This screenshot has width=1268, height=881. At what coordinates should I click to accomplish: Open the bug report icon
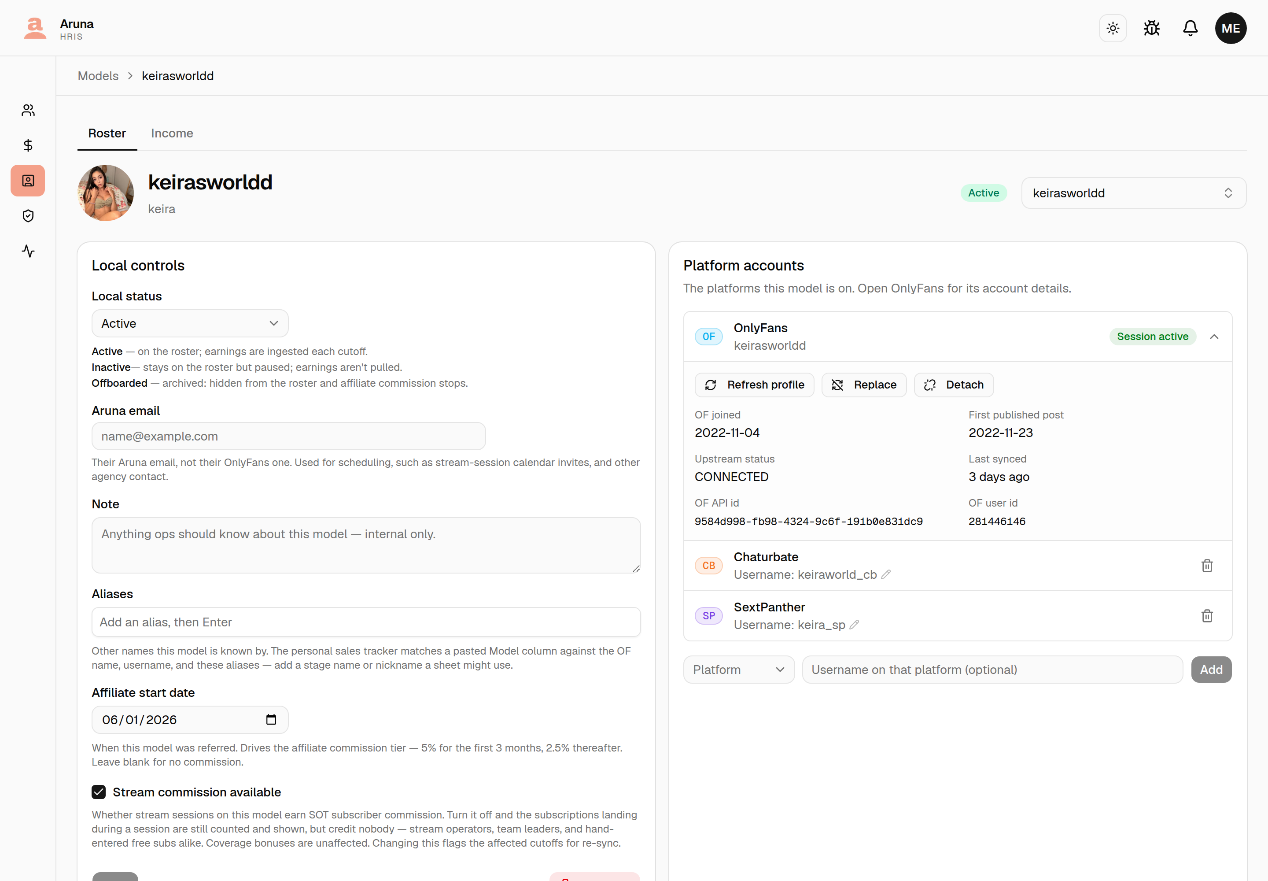point(1151,28)
